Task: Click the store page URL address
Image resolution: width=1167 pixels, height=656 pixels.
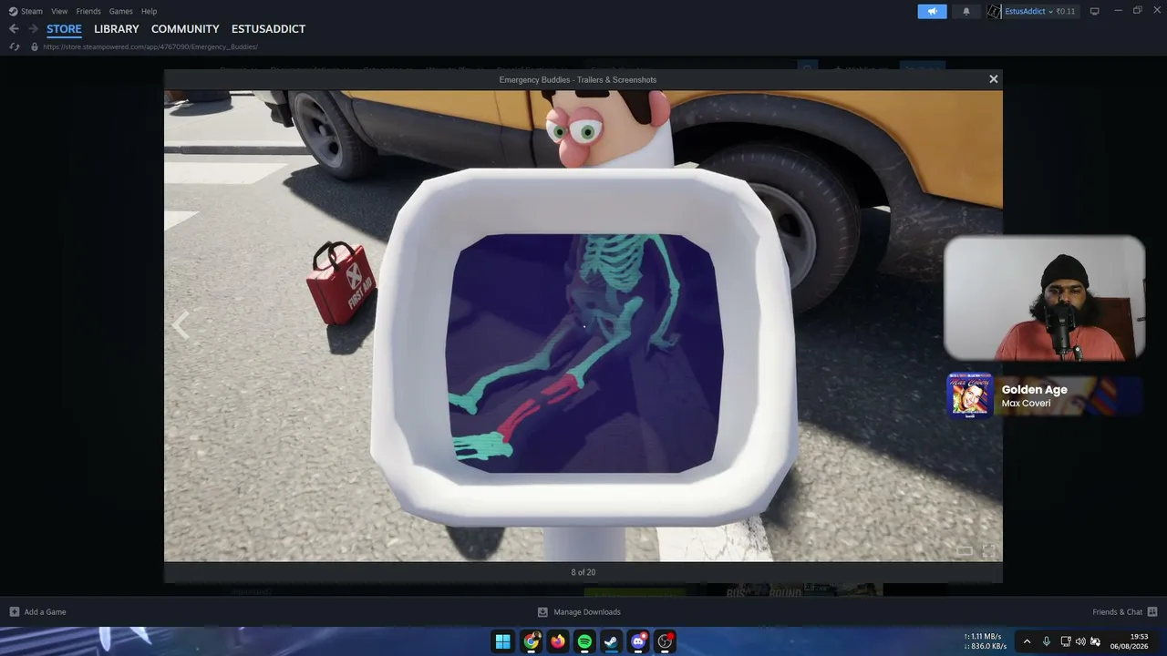Action: 150,46
